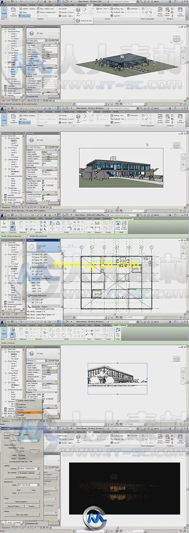Click the Size Crop ribbon icon

[x=117, y=331]
